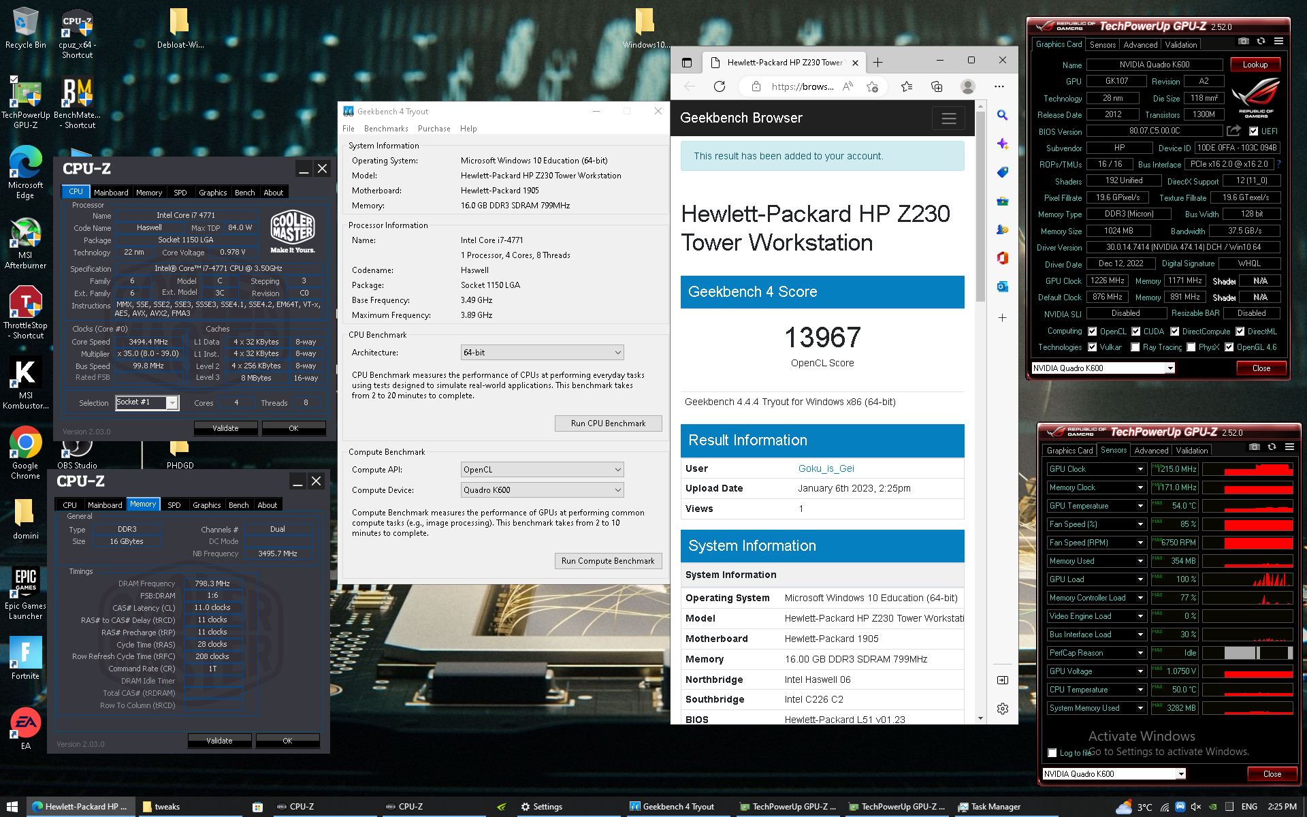
Task: Click Edge sidebar search icon
Action: click(1002, 115)
